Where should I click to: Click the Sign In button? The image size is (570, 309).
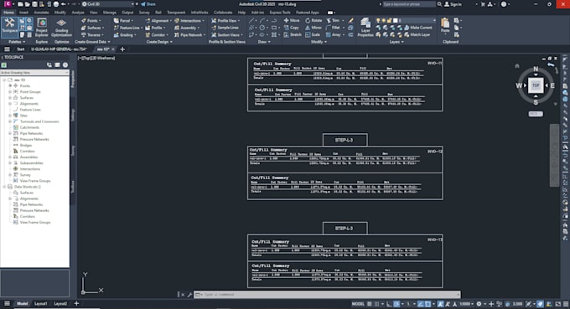pyautogui.click(x=453, y=4)
